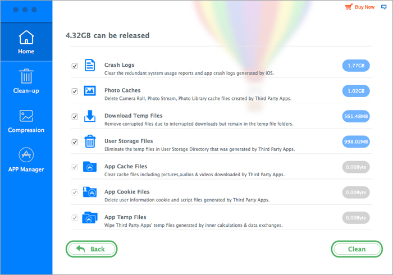Open the Clean-up tab in sidebar
The width and height of the screenshot is (393, 275).
tap(26, 81)
